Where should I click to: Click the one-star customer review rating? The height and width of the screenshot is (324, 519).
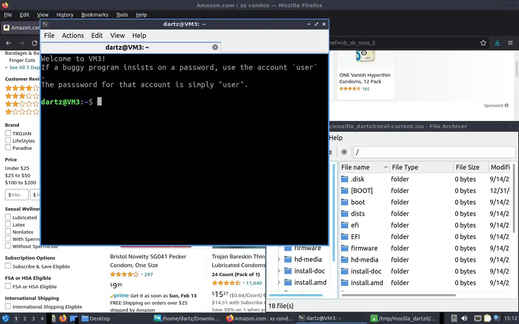[x=22, y=112]
